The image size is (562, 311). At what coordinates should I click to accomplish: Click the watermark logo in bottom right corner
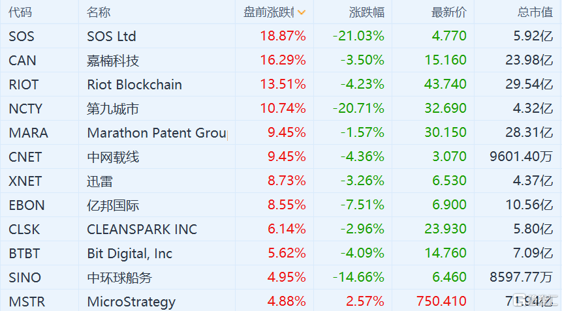coord(535,301)
